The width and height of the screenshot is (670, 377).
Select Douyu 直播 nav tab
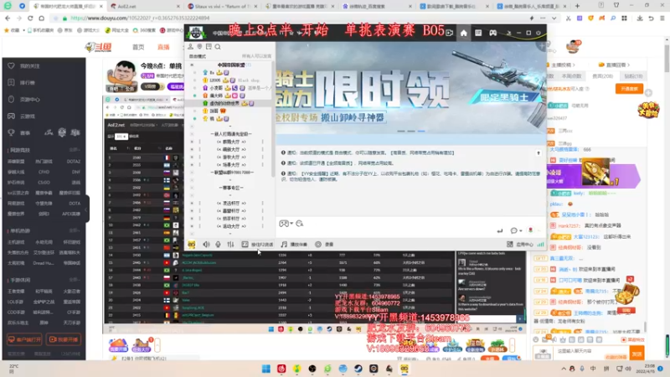coord(163,47)
